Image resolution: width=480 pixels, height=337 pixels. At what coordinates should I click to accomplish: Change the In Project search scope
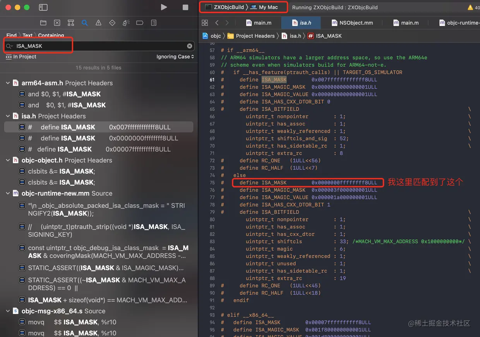tap(21, 56)
